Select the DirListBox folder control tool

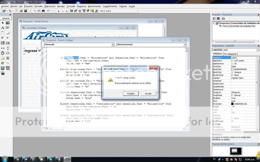coord(3,58)
